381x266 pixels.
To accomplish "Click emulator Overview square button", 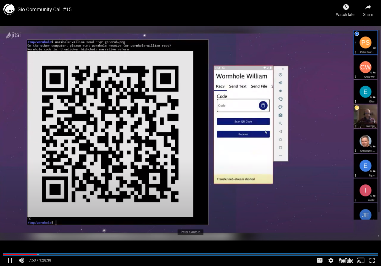I will (281, 148).
